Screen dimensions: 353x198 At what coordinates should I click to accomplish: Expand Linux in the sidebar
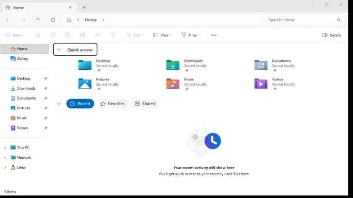(x=5, y=167)
